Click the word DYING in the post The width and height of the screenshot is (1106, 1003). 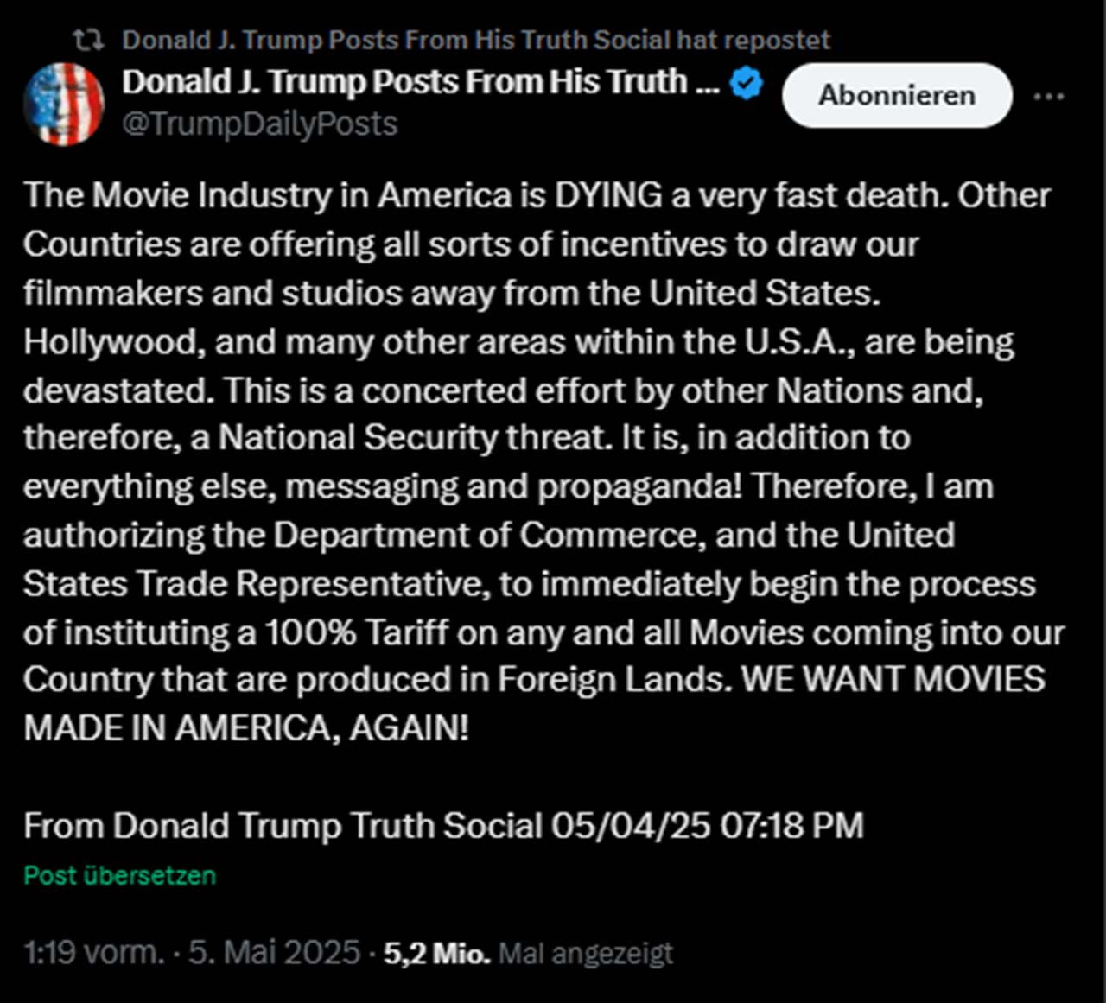point(609,196)
